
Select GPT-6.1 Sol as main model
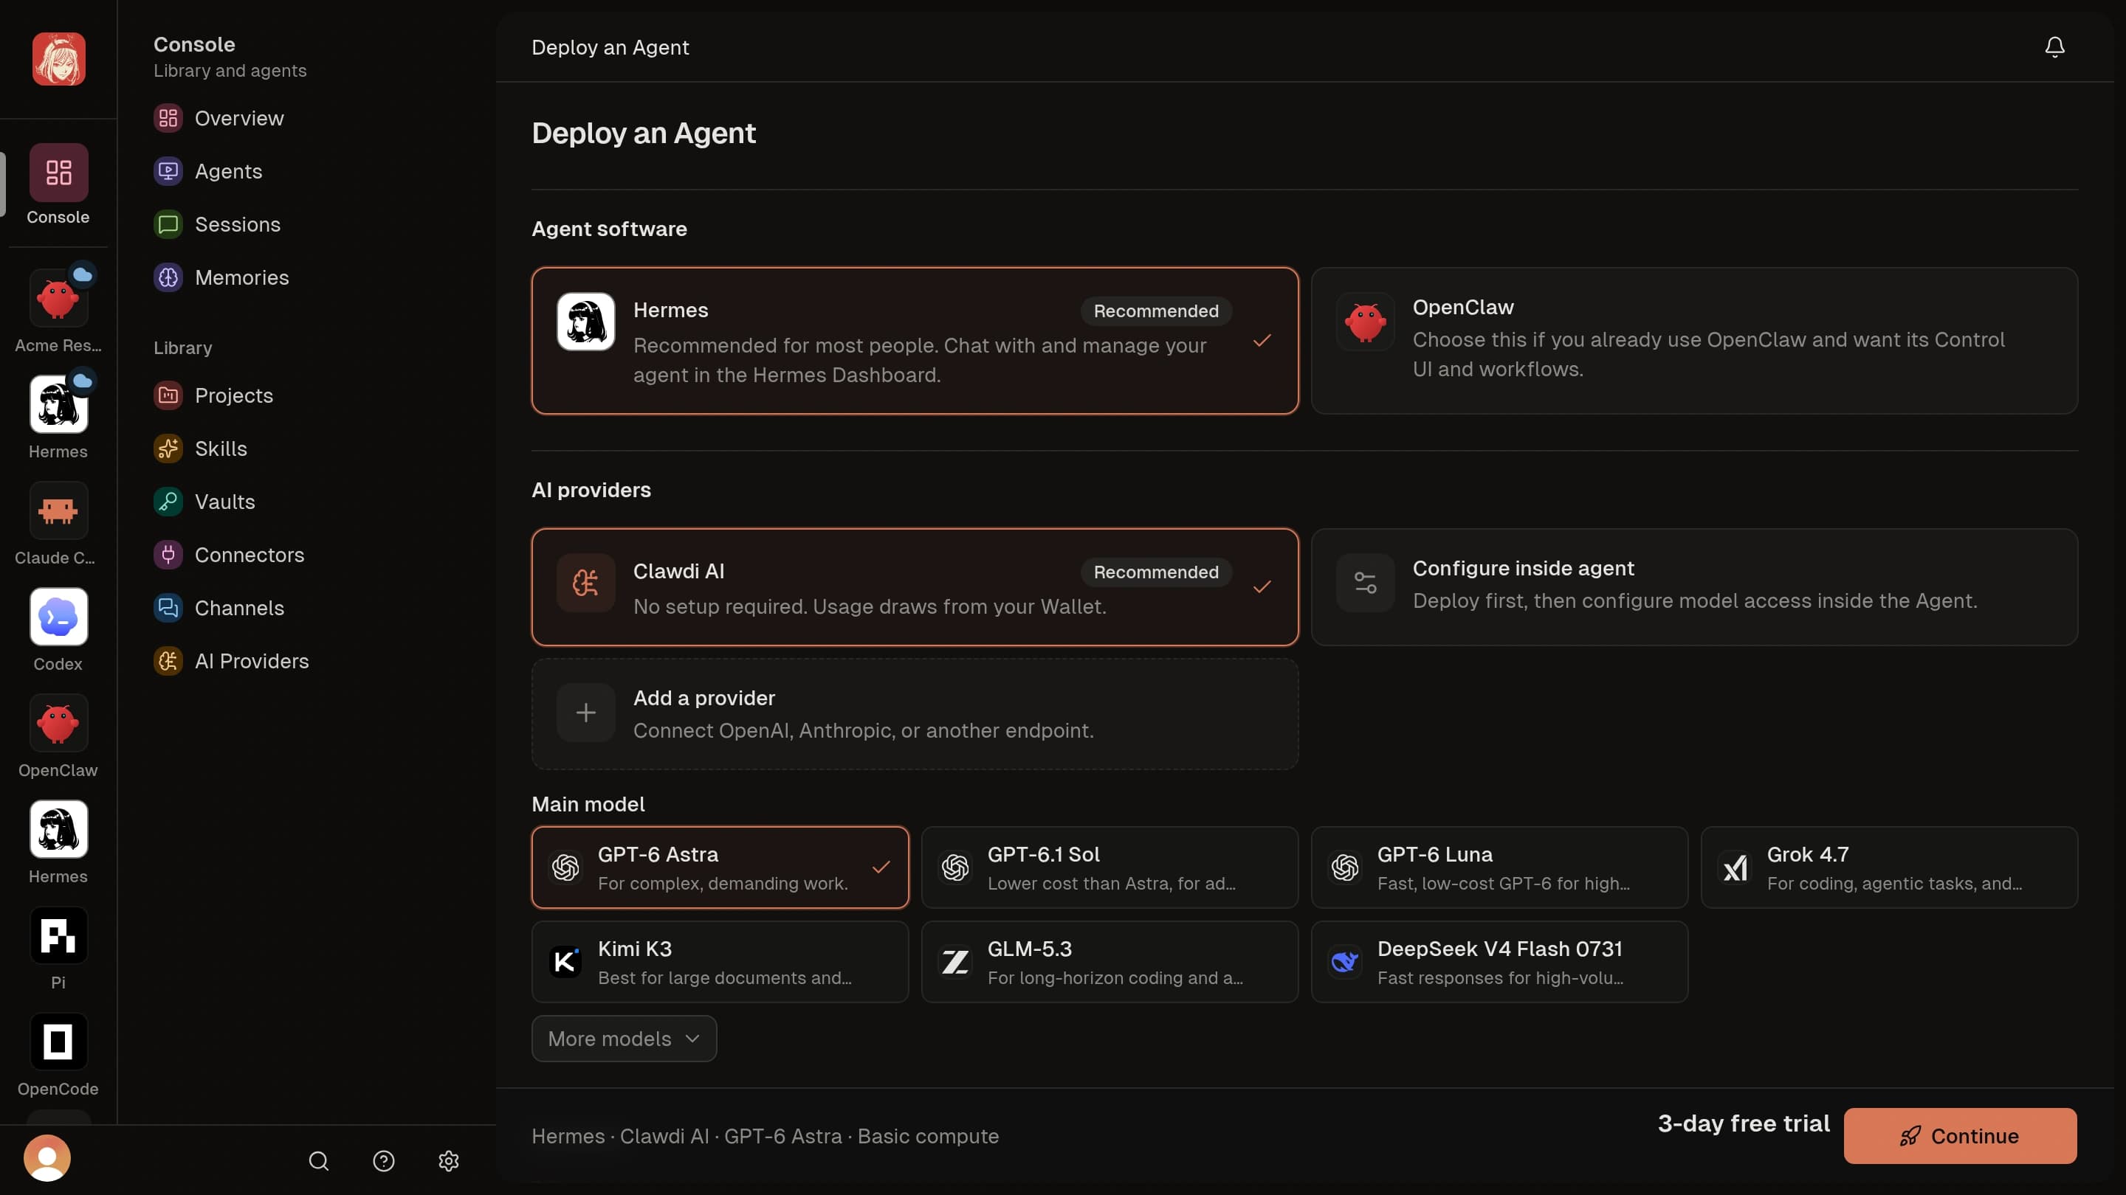(1110, 867)
